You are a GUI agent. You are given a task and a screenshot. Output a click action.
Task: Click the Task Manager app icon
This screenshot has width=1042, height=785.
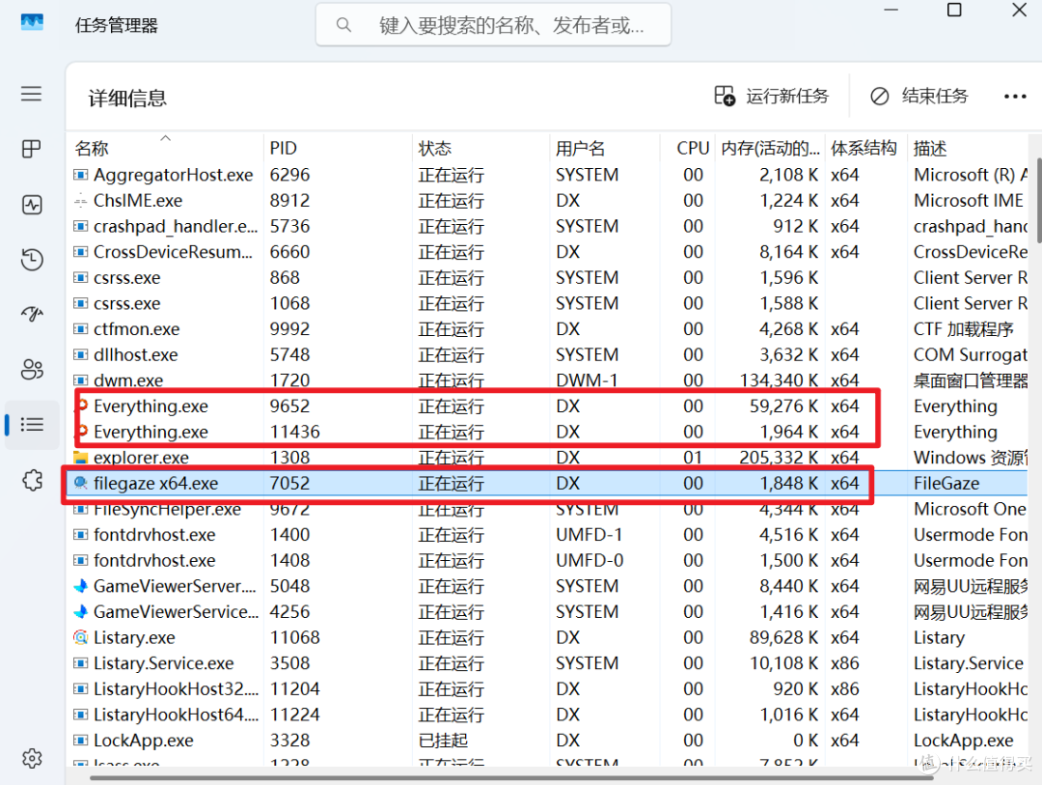(32, 22)
